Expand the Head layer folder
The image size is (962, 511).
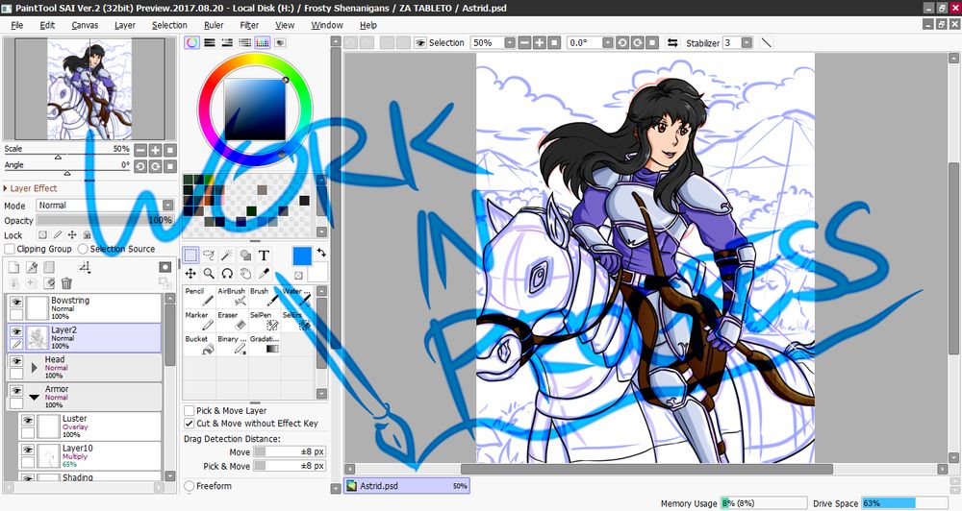tap(35, 368)
